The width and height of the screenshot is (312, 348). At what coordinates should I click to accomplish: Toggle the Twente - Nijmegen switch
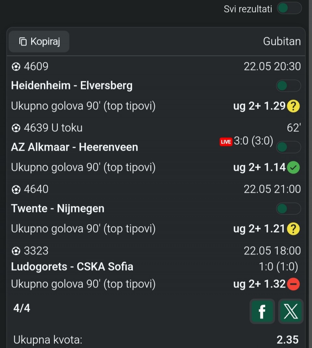288,209
